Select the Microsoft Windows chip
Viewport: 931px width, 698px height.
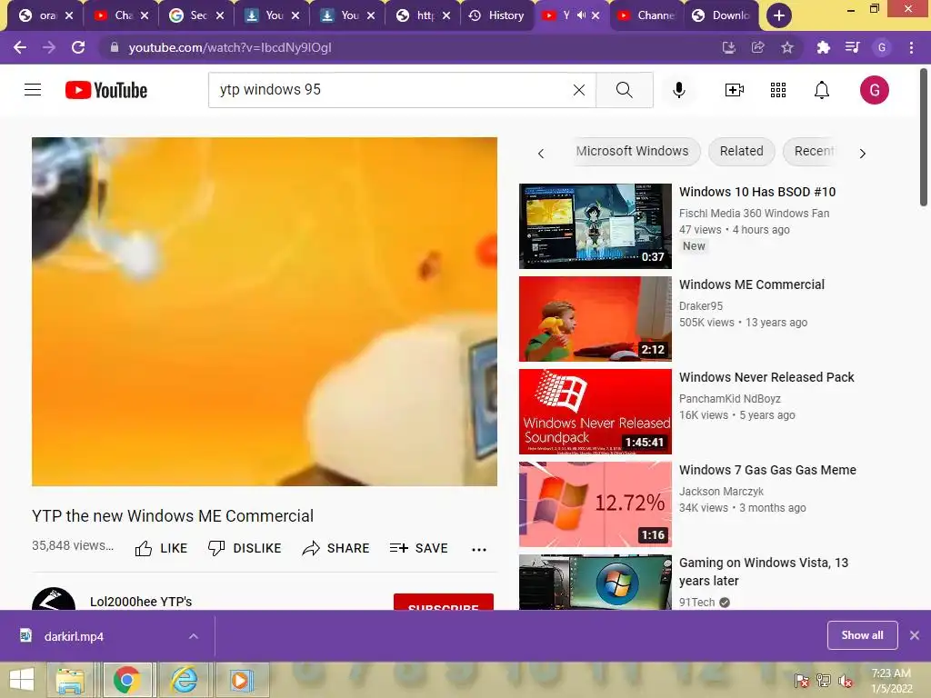(632, 152)
